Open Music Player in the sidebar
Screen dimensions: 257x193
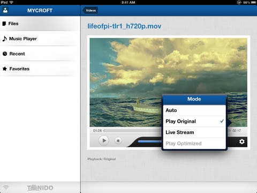[x=40, y=39]
